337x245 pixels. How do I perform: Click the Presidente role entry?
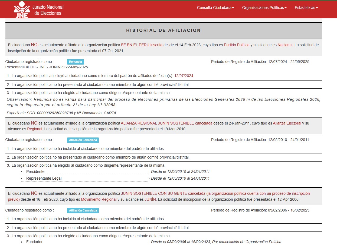(35, 172)
